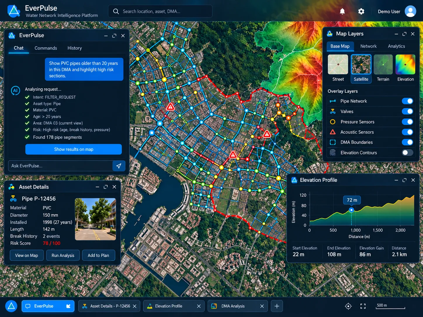Switch to the Commands tab
Screen dimensions: 423x317
[46, 48]
